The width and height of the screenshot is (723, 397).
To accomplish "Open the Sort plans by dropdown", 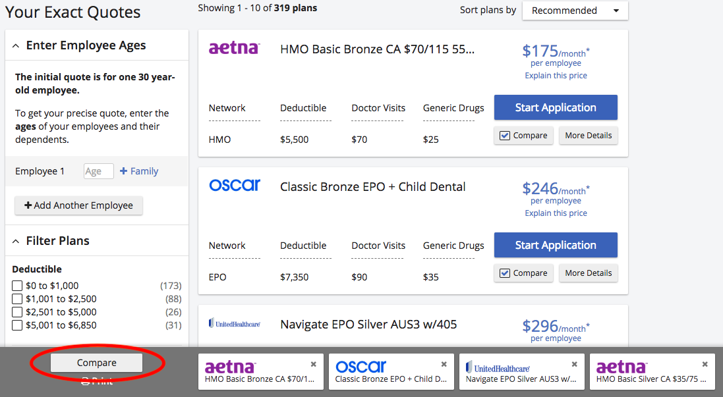I will 575,11.
